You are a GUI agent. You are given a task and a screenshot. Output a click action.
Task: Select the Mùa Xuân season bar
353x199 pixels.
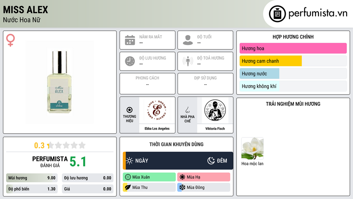149,177
